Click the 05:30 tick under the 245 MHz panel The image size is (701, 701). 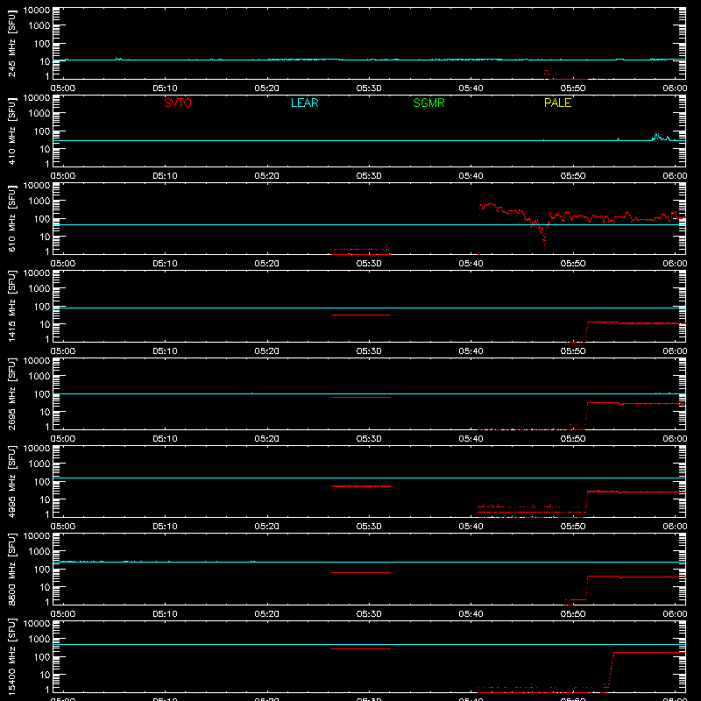(x=369, y=89)
